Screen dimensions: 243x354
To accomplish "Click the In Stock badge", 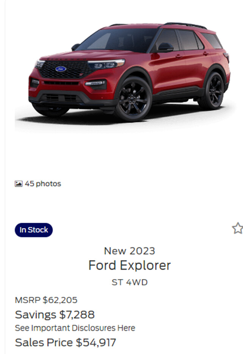I will [34, 230].
